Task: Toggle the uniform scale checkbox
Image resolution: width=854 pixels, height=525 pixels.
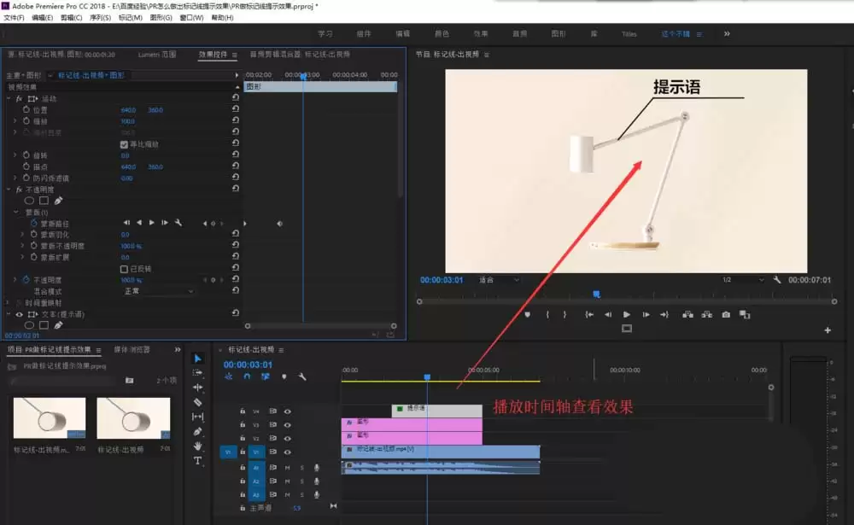Action: pyautogui.click(x=124, y=144)
